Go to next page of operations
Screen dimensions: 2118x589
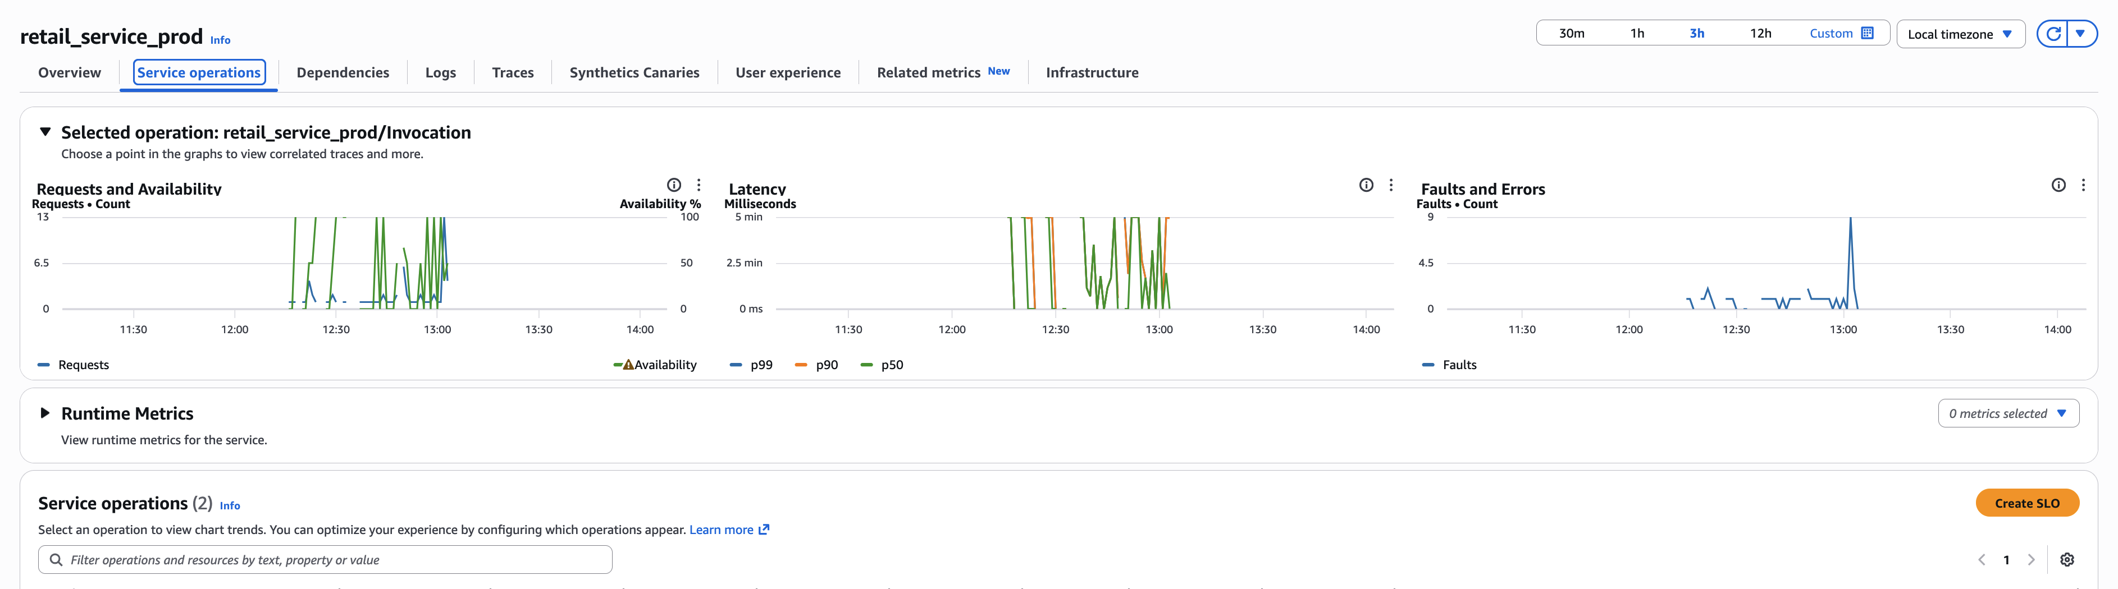(2032, 559)
